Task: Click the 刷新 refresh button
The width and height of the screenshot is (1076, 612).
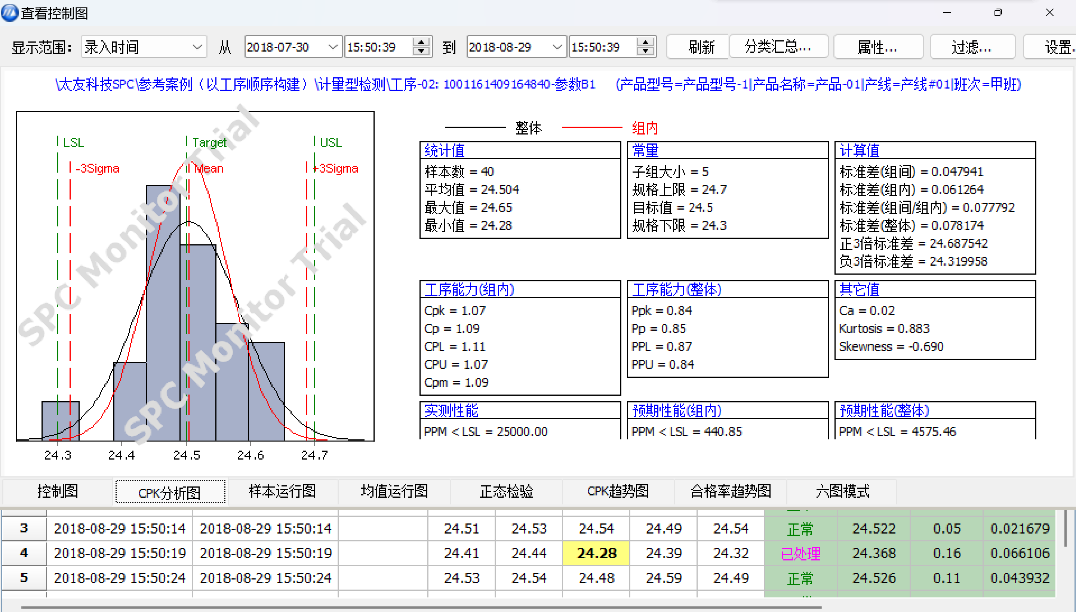Action: (x=697, y=47)
